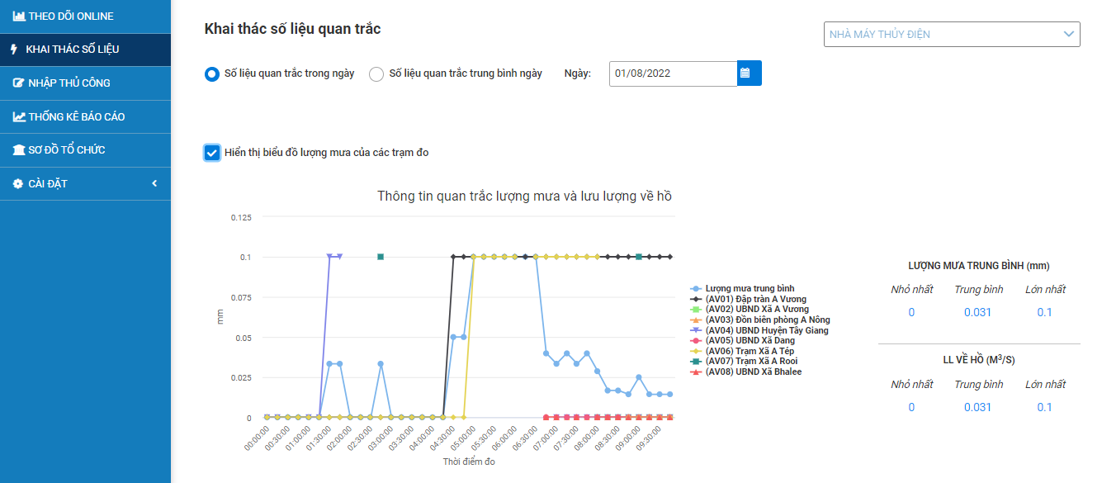Expand the Cài đặt menu chevron
This screenshot has width=1102, height=483.
click(154, 183)
